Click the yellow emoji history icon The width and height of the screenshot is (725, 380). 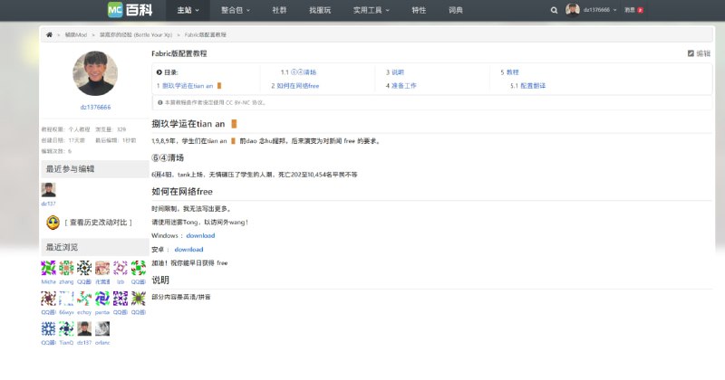point(53,223)
